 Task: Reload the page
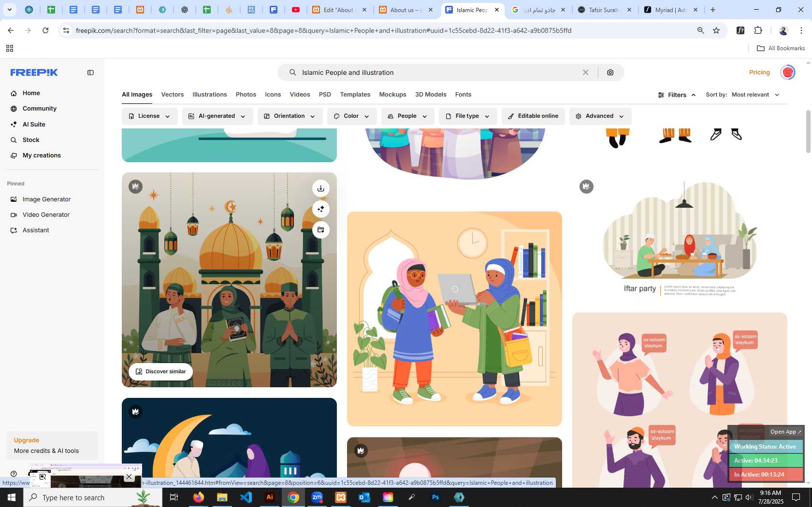[x=45, y=30]
